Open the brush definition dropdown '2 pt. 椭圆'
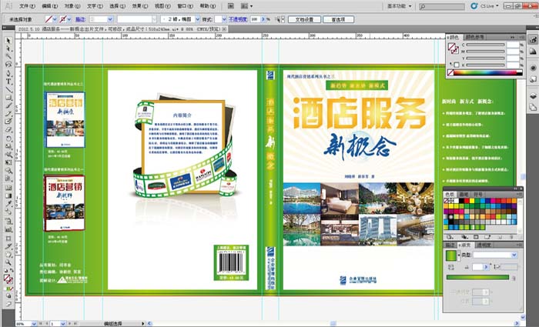The image size is (539, 327). [x=197, y=19]
